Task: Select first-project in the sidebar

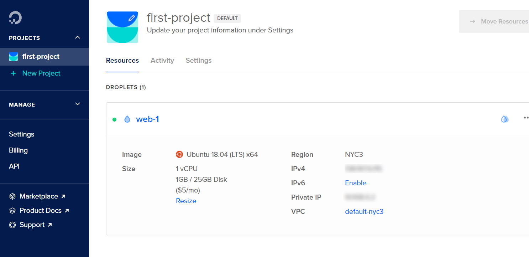Action: click(44, 57)
